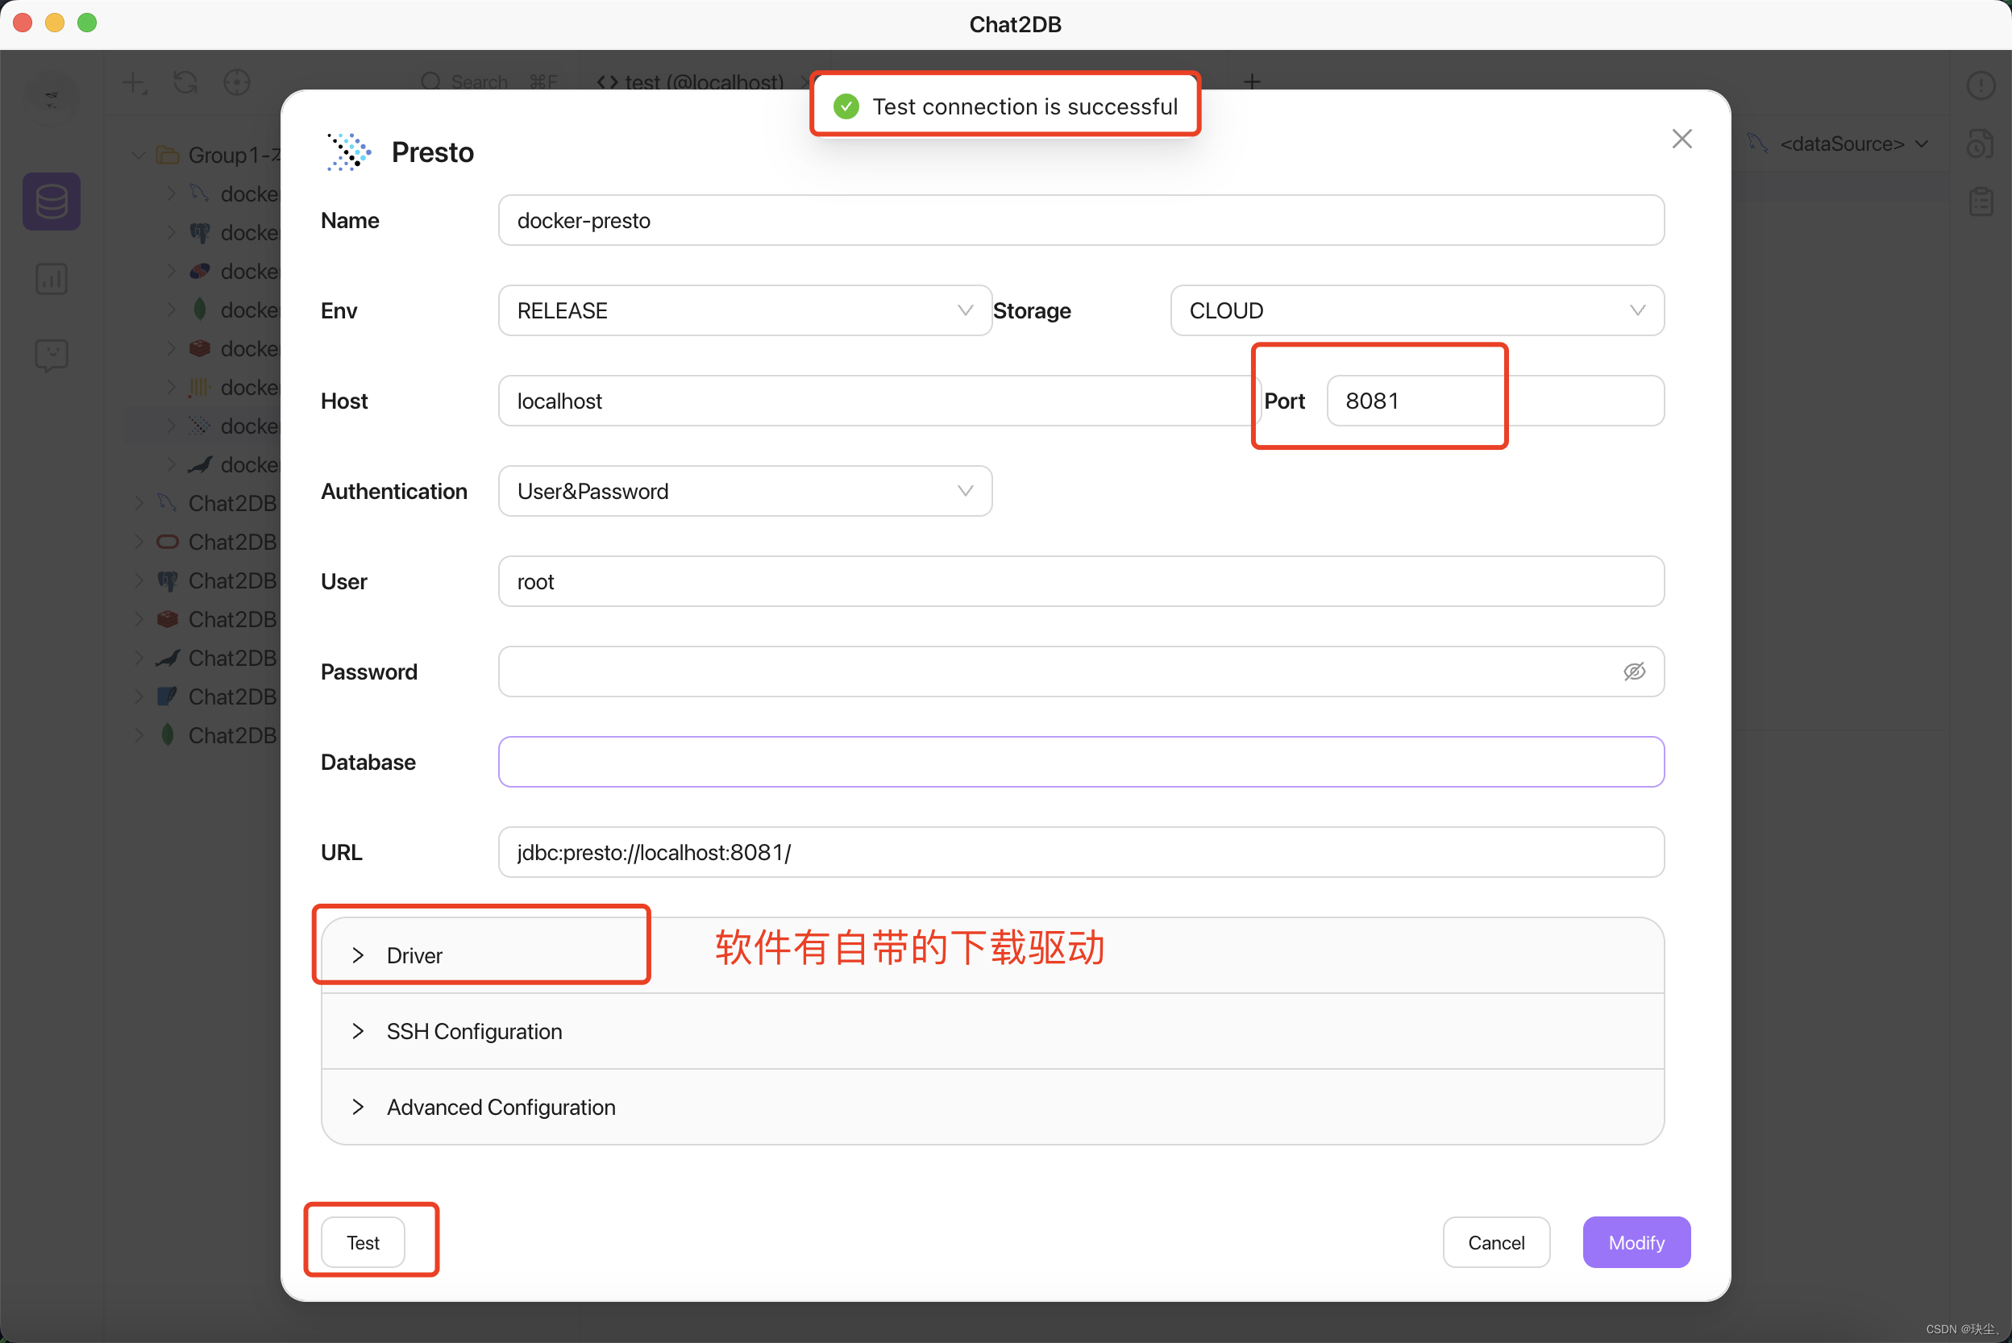2012x1343 pixels.
Task: Open the Storage CLOUD dropdown
Action: coord(1418,310)
